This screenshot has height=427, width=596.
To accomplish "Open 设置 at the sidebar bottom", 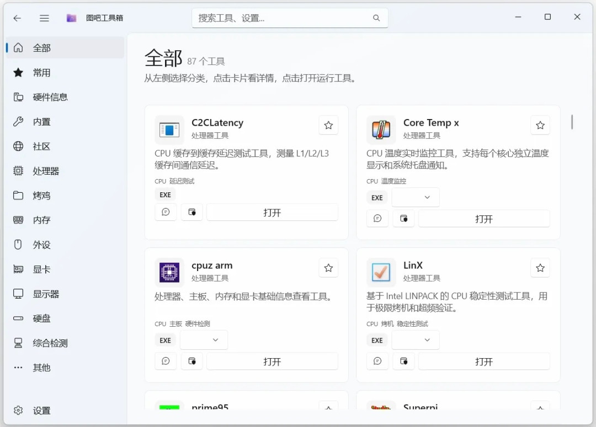I will [65, 410].
